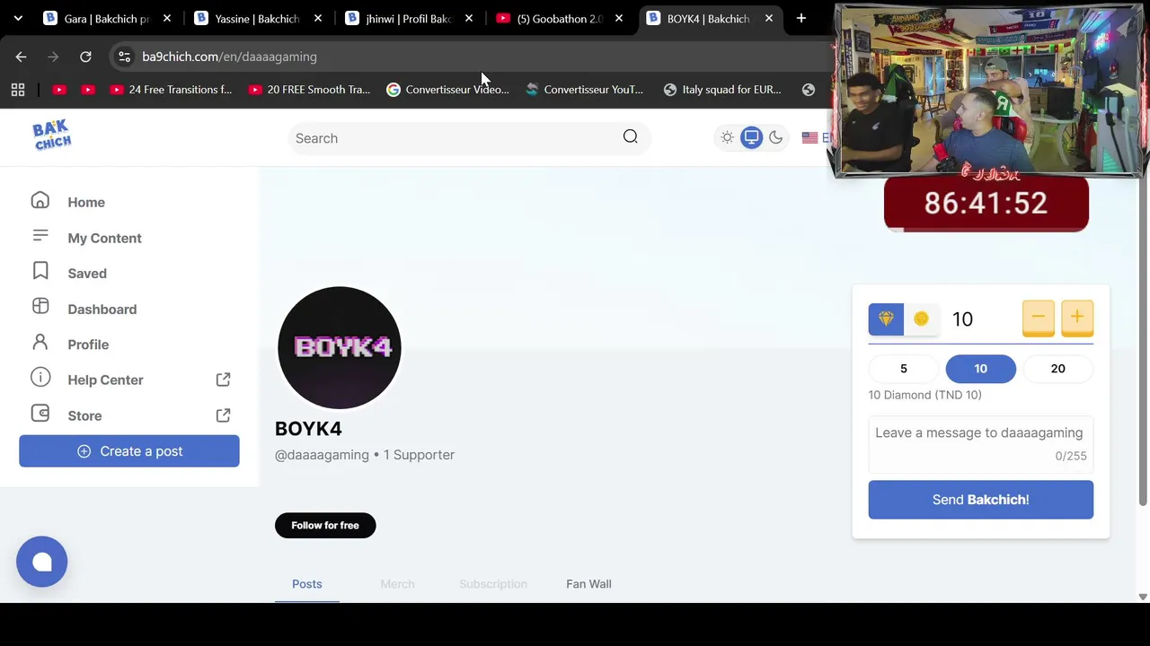Go back with browser back arrow
This screenshot has height=646, width=1150.
tap(21, 57)
